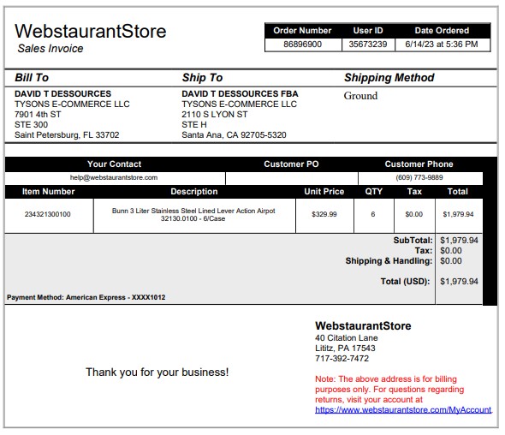Click the help@webstaurantstore.com contact email
505x435 pixels.
(114, 177)
